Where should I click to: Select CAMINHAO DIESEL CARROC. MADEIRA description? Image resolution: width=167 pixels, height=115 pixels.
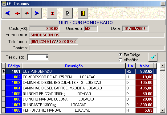coord(74,88)
